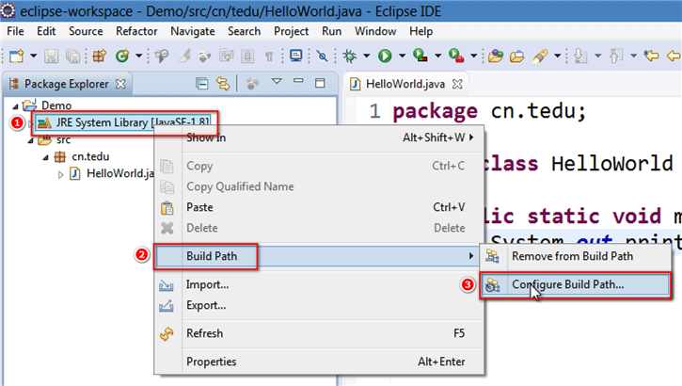Click the Open Task folder icon

[x=516, y=56]
